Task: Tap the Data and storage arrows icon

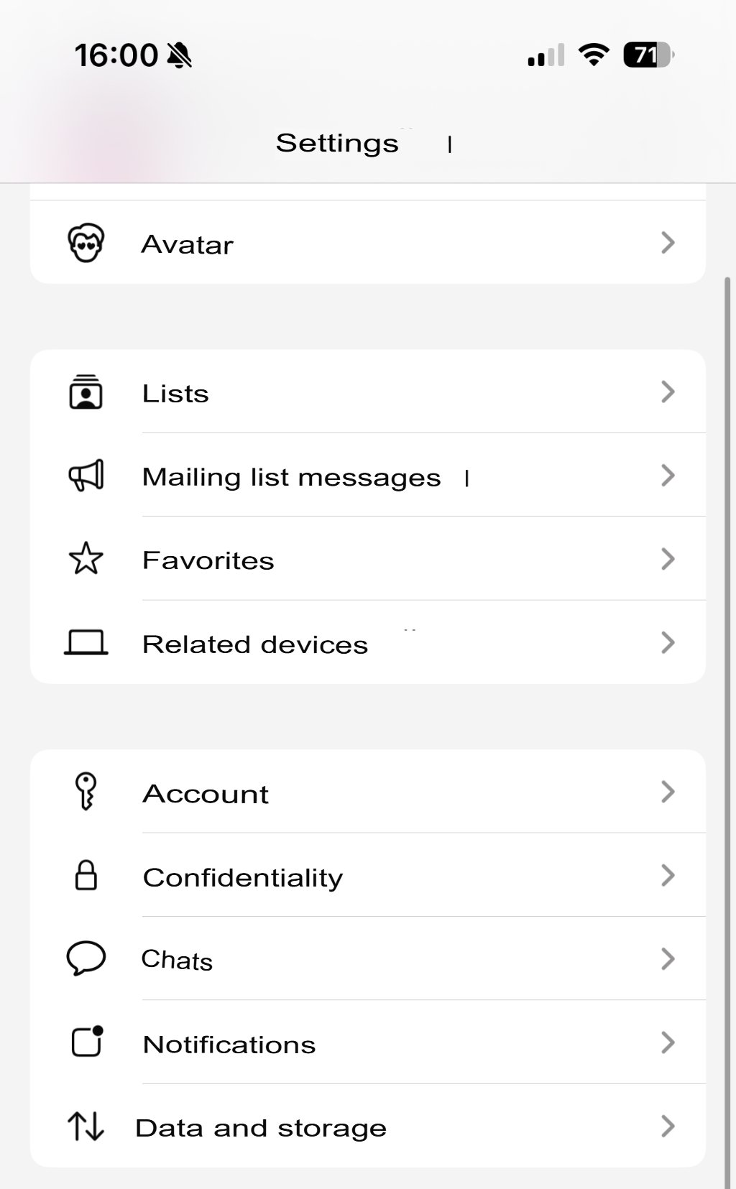Action: click(x=86, y=1126)
